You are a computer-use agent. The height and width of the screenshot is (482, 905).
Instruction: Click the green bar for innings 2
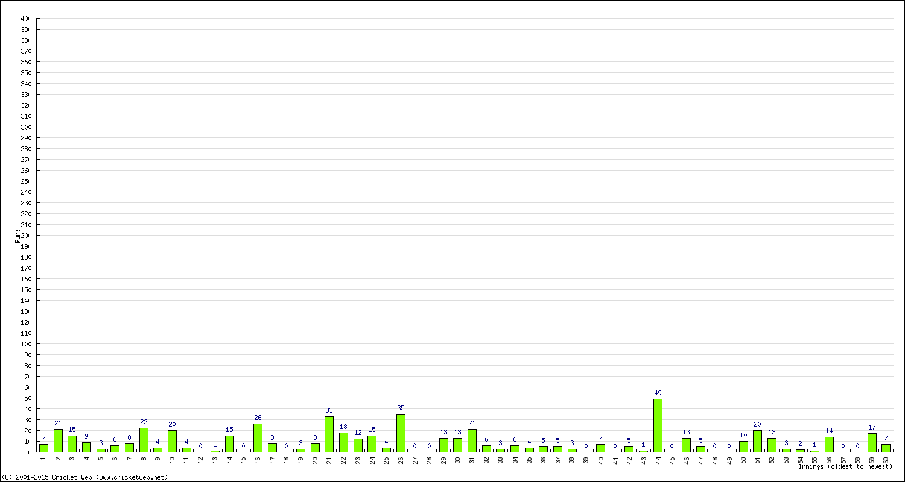(58, 440)
